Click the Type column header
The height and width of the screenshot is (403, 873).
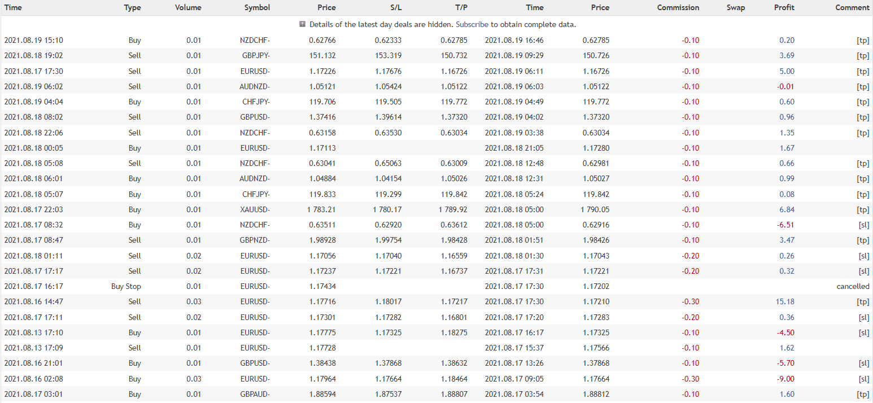click(x=133, y=7)
